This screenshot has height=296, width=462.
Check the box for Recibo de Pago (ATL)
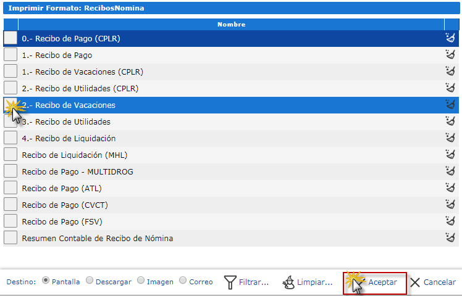click(x=10, y=187)
